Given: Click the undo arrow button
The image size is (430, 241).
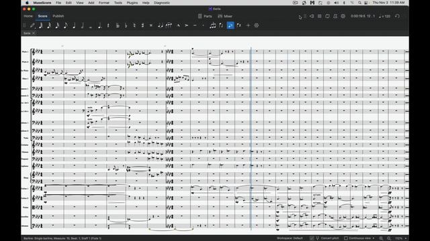Looking at the screenshot, I should click(x=397, y=16).
